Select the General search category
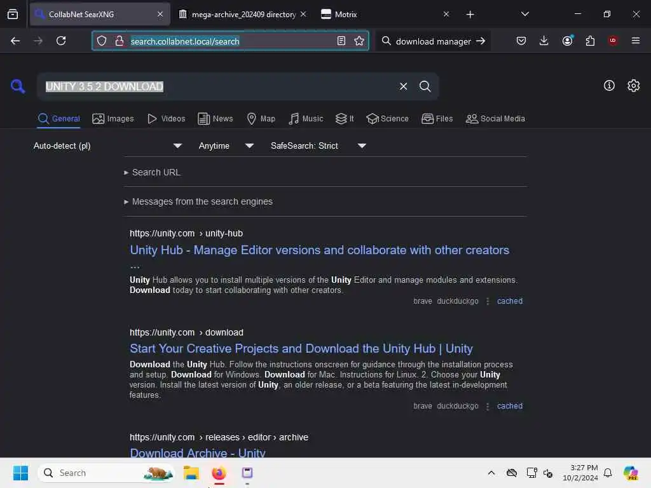 point(58,119)
